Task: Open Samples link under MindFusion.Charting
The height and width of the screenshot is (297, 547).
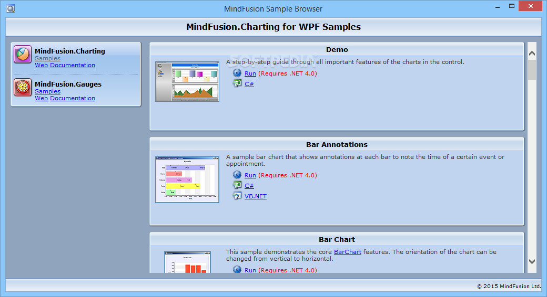Action: click(x=47, y=58)
